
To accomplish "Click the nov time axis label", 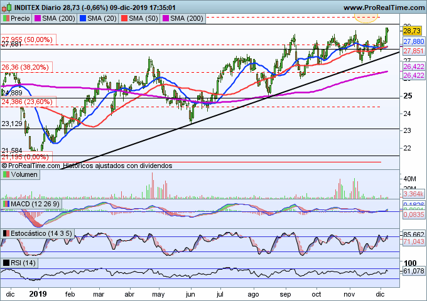I will [x=349, y=294].
